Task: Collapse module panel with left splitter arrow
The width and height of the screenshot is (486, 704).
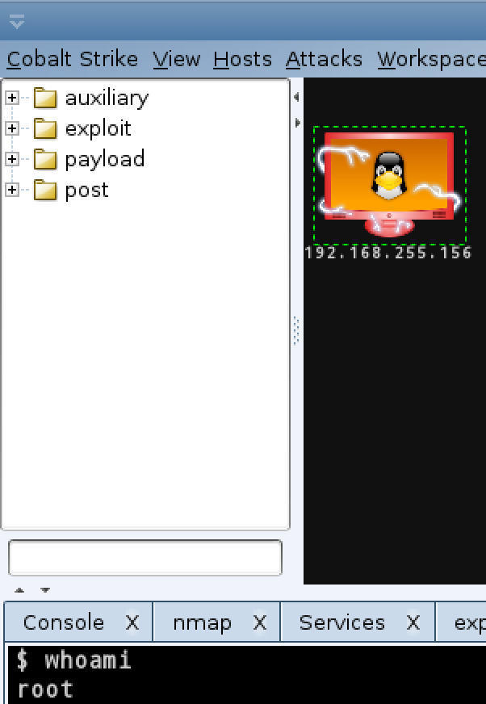Action: pos(296,97)
